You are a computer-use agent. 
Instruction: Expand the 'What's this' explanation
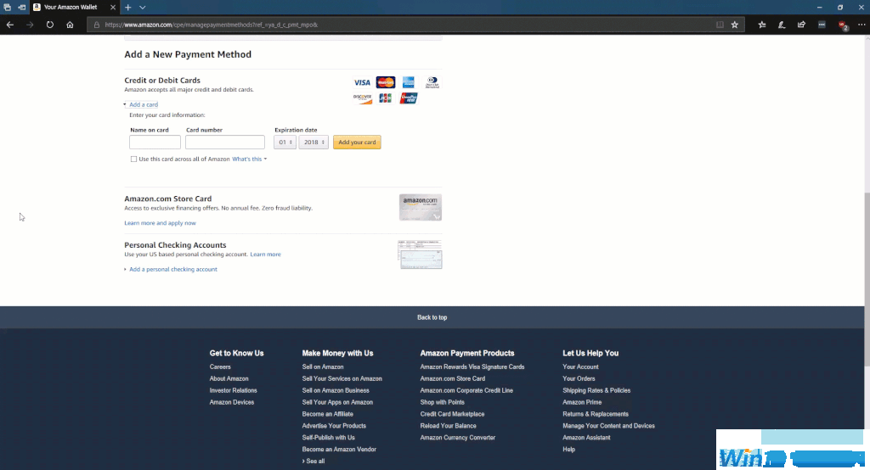tap(249, 159)
